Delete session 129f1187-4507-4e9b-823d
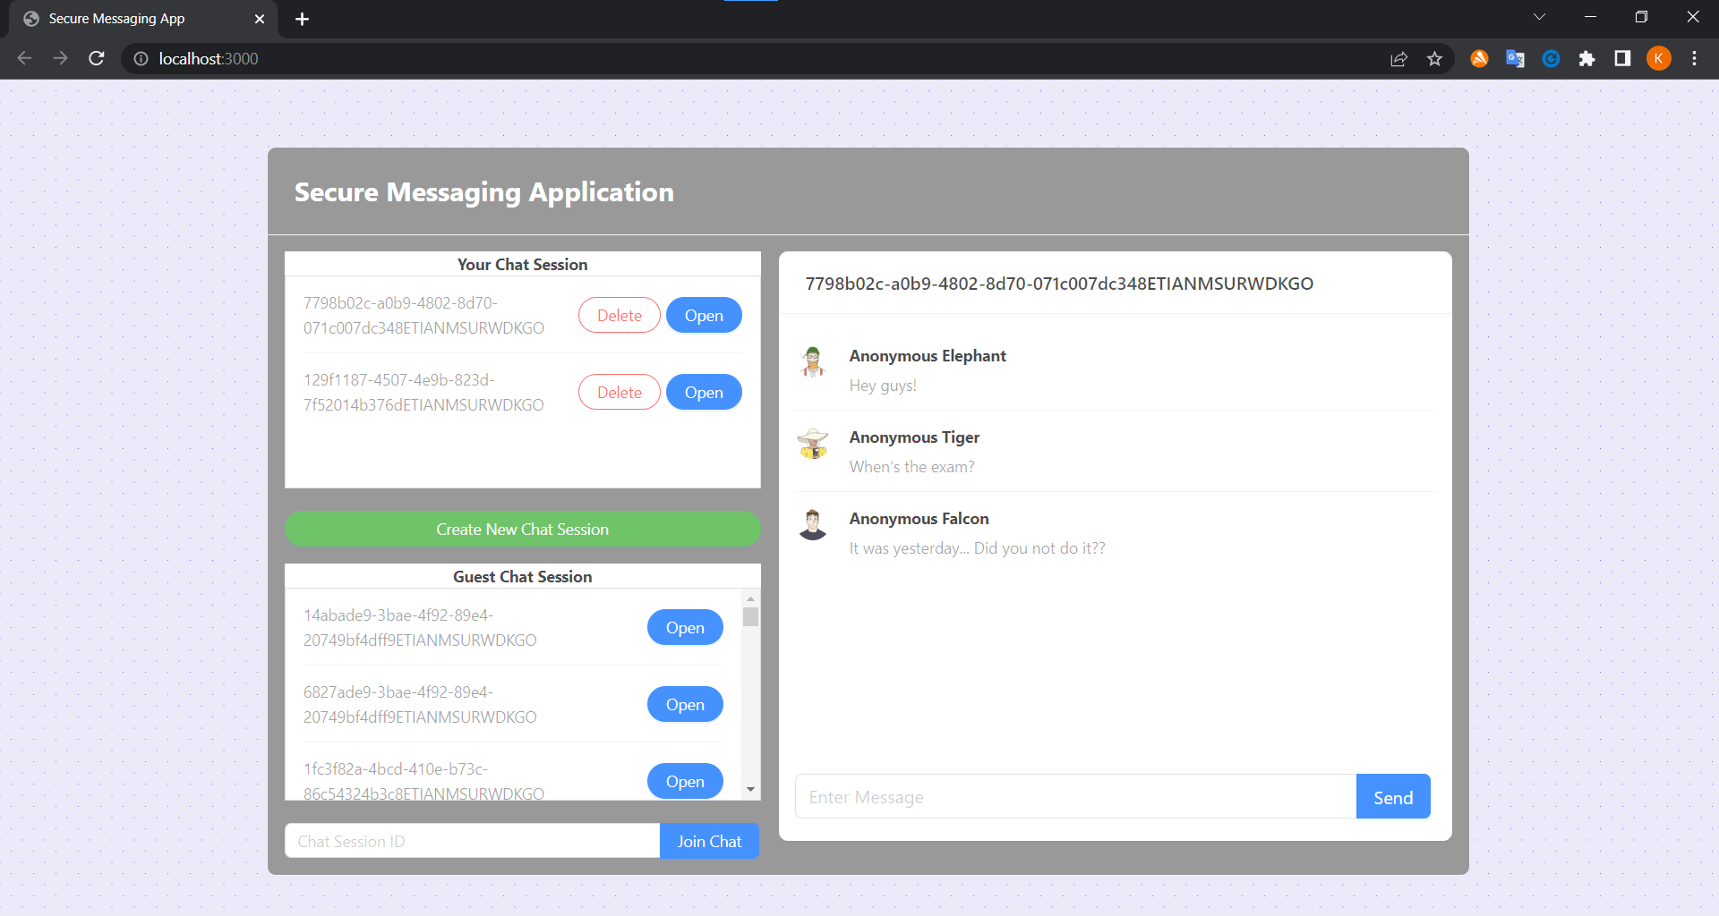The height and width of the screenshot is (916, 1719). click(620, 392)
